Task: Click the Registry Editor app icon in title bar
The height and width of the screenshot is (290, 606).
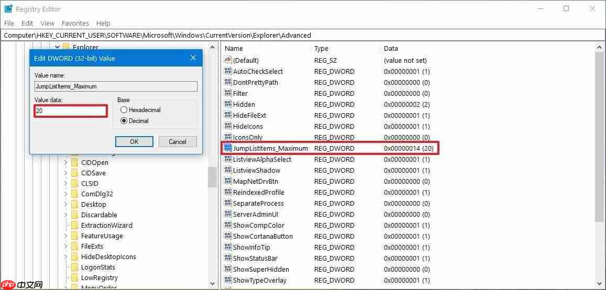Action: click(8, 9)
